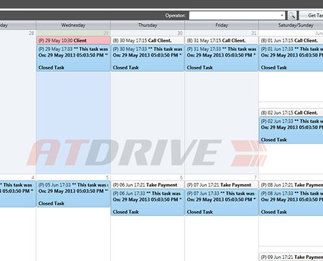Image resolution: width=323 pixels, height=261 pixels.
Task: Open the 07 Jun 17:21 Take Payment task
Action: coord(221,185)
